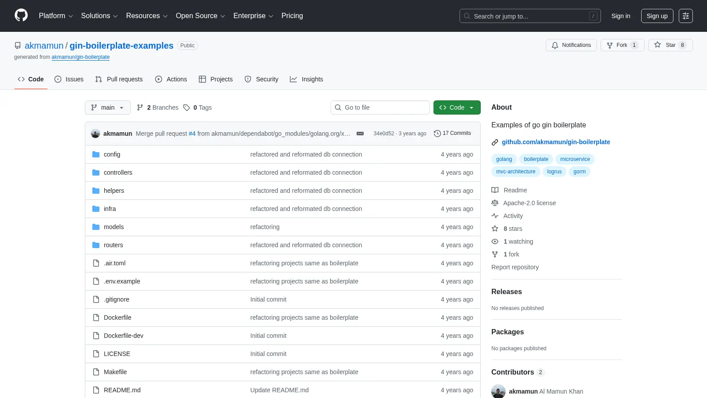Select the Code tab

click(x=31, y=79)
